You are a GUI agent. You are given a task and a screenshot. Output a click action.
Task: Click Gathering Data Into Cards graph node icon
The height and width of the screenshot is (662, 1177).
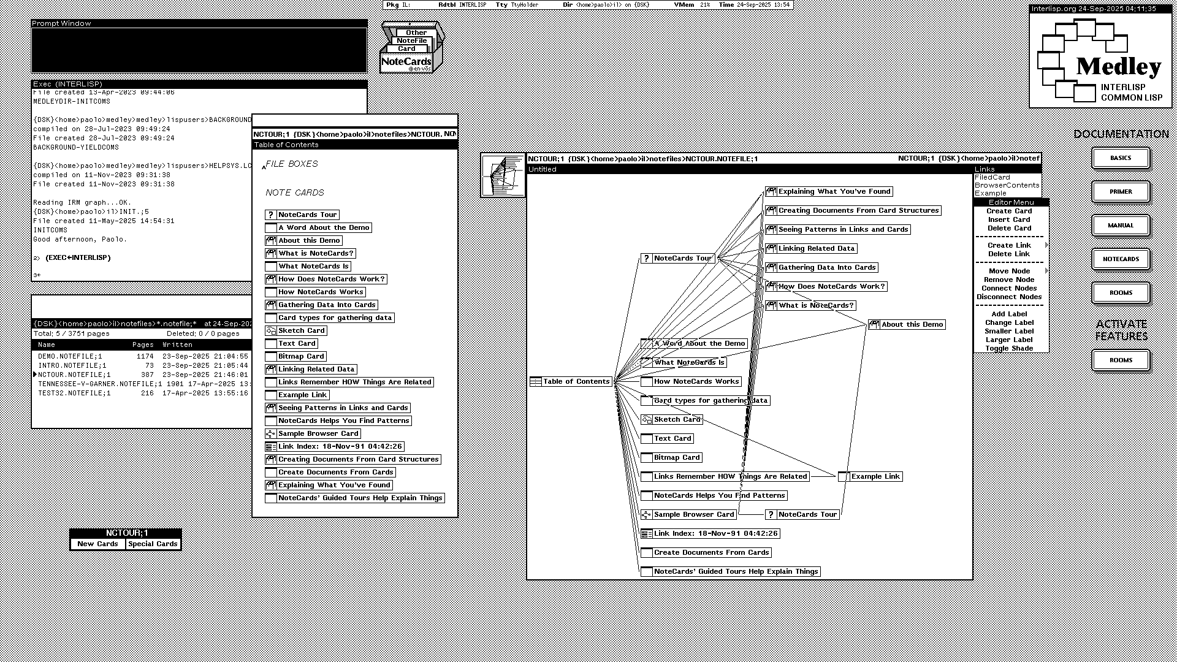771,267
